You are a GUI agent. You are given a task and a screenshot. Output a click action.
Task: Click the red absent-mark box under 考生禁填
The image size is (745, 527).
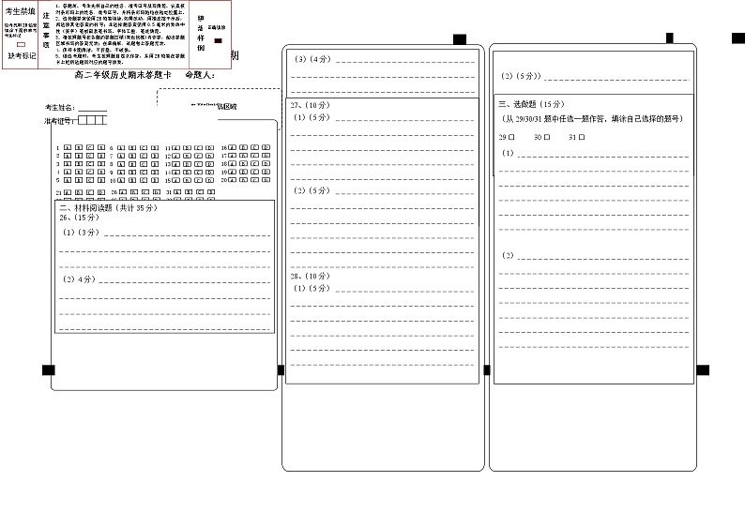point(21,44)
